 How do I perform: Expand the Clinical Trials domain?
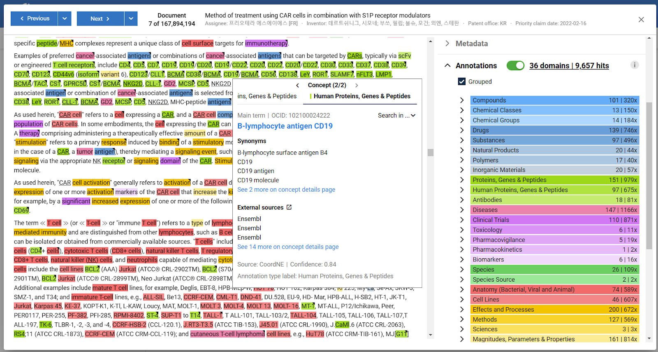point(462,220)
